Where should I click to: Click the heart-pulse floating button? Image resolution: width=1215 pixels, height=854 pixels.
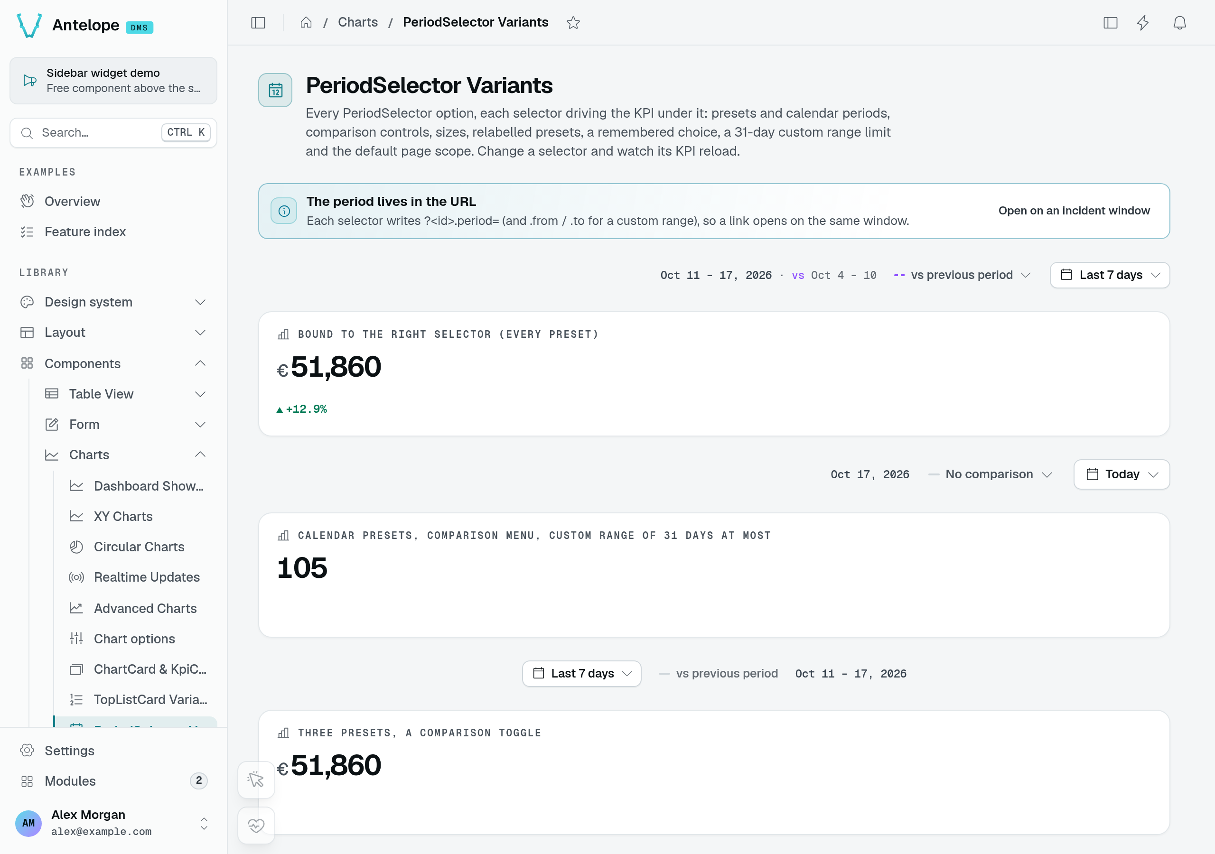[x=256, y=825]
